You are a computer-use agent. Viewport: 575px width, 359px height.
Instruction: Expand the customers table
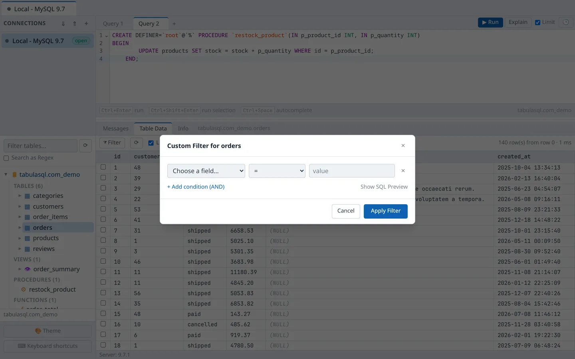pos(20,207)
